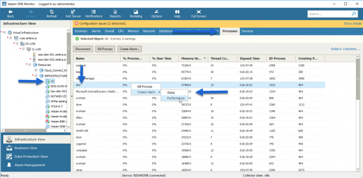The image size is (363, 178).
Task: Click the Refresh toolbar icon
Action: click(52, 12)
